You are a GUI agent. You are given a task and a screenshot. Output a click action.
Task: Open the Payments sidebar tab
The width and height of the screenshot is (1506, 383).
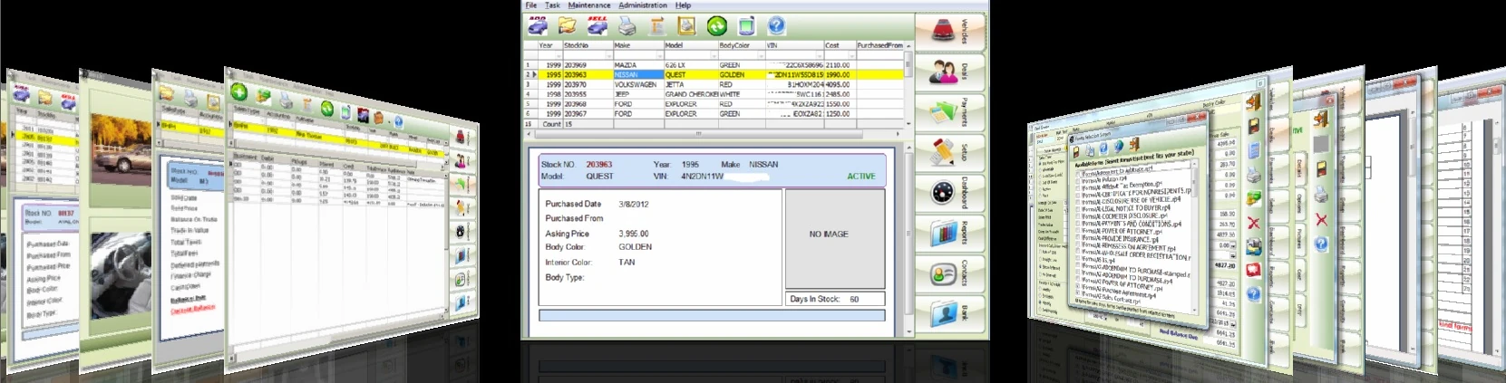pyautogui.click(x=949, y=112)
